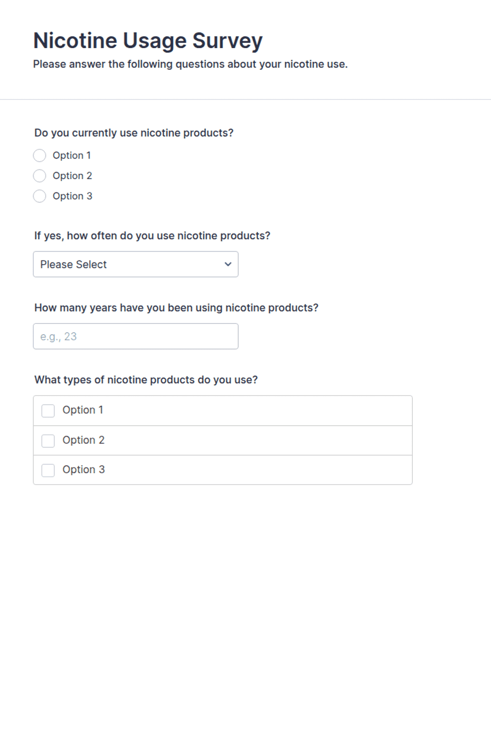
Task: Click the Option 2 radio label text
Action: click(x=72, y=175)
